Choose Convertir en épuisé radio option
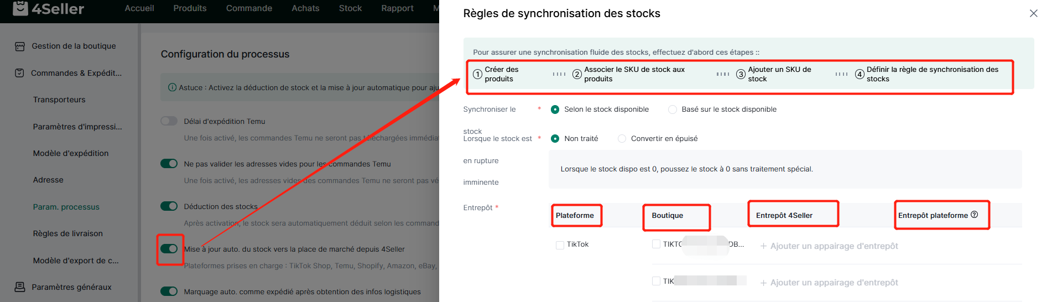Image resolution: width=1052 pixels, height=302 pixels. pyautogui.click(x=622, y=139)
